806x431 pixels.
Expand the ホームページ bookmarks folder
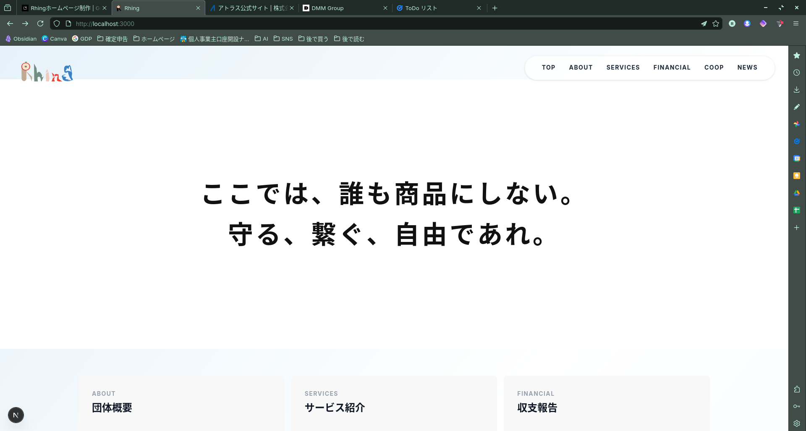(154, 39)
